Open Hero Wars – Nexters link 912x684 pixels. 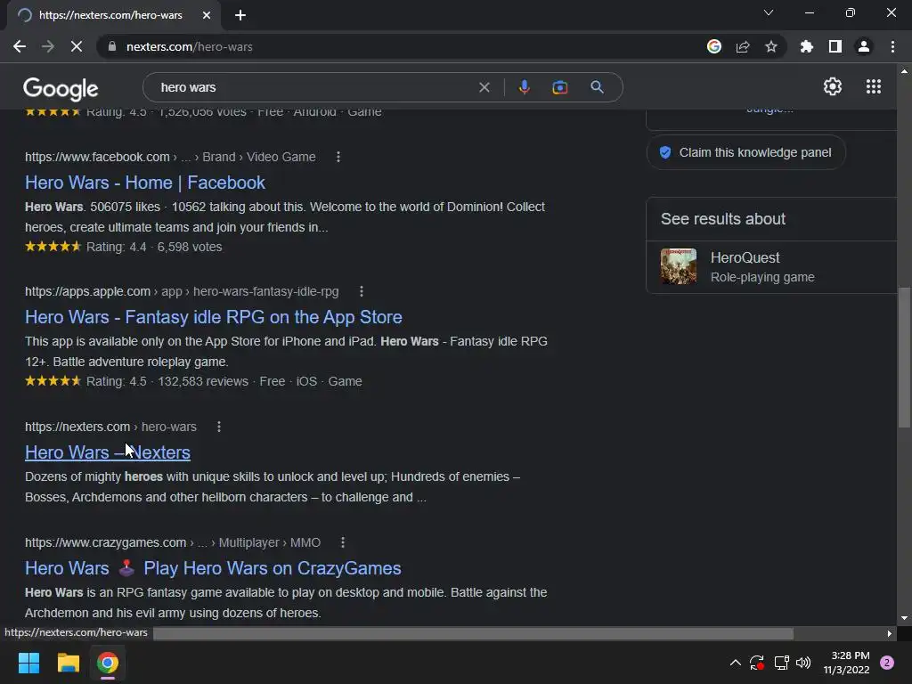click(x=108, y=452)
